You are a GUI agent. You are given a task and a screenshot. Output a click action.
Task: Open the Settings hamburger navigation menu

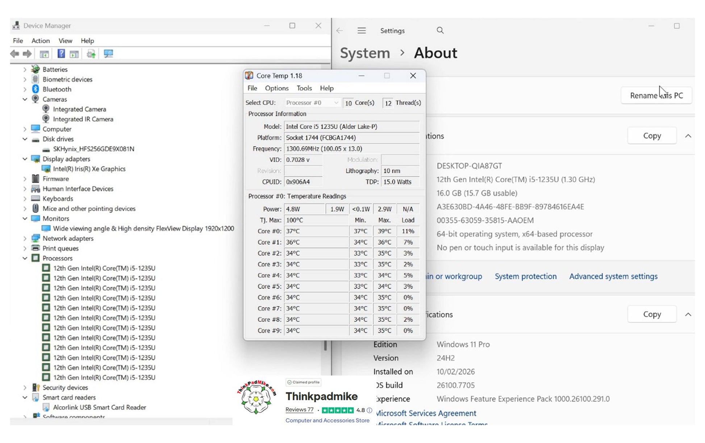(361, 30)
